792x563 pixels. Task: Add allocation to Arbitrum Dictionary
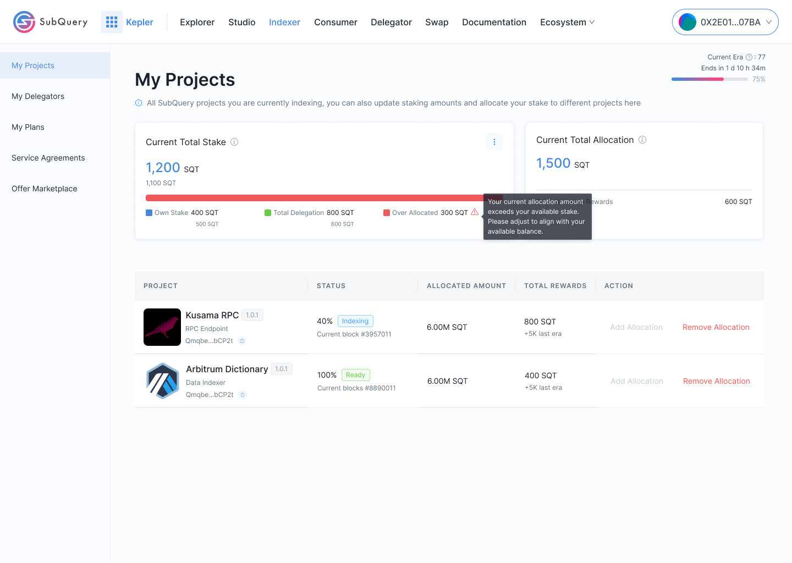coord(637,381)
